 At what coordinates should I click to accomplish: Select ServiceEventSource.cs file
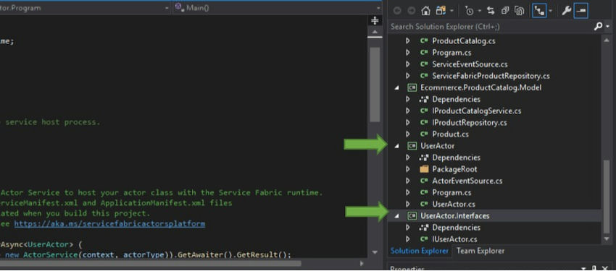point(470,64)
